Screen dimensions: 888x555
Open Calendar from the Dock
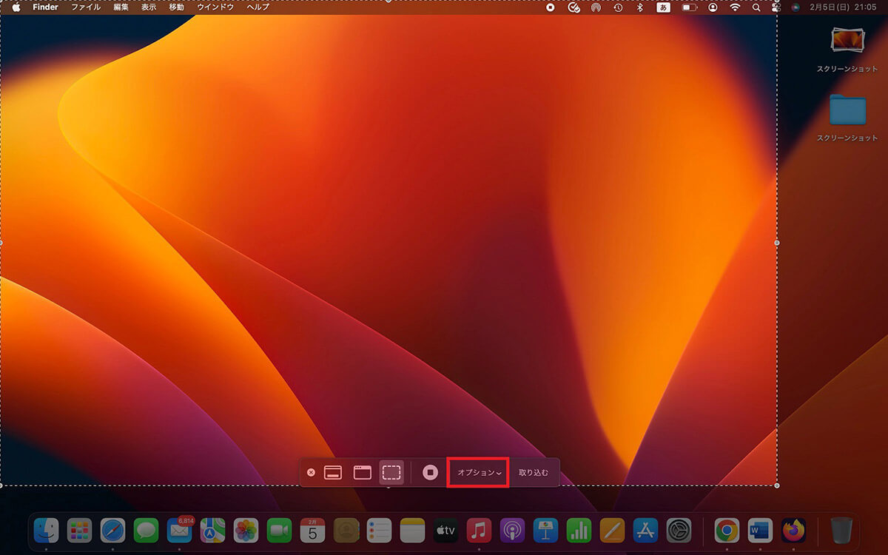coord(312,530)
